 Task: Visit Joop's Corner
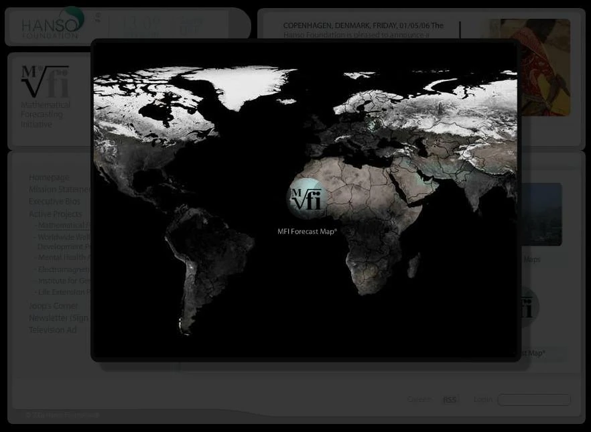pos(54,306)
